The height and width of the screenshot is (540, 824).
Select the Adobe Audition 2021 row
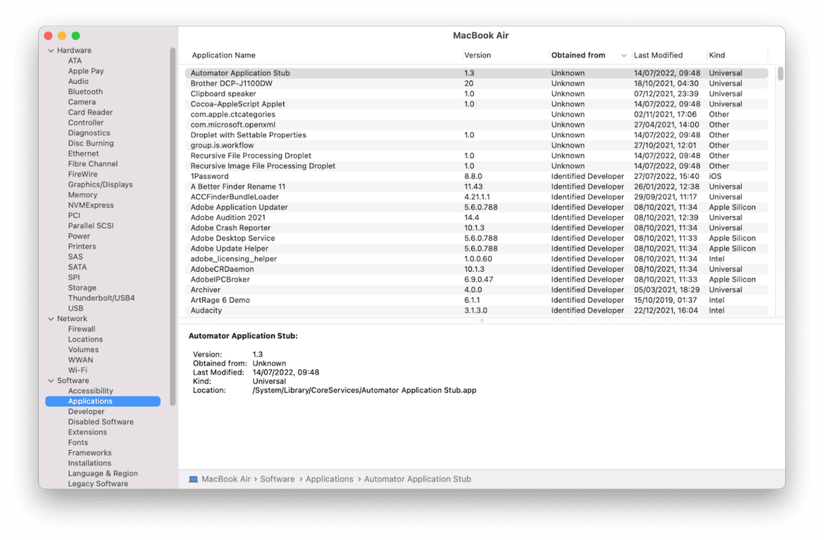(x=476, y=217)
